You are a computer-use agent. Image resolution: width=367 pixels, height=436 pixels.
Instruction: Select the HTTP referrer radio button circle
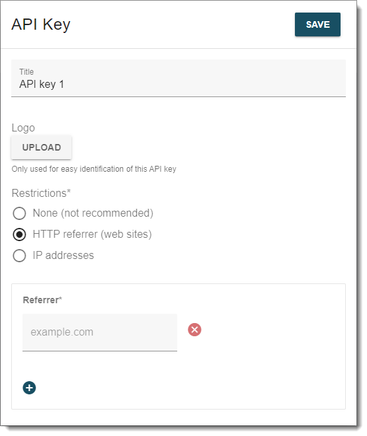click(x=19, y=235)
